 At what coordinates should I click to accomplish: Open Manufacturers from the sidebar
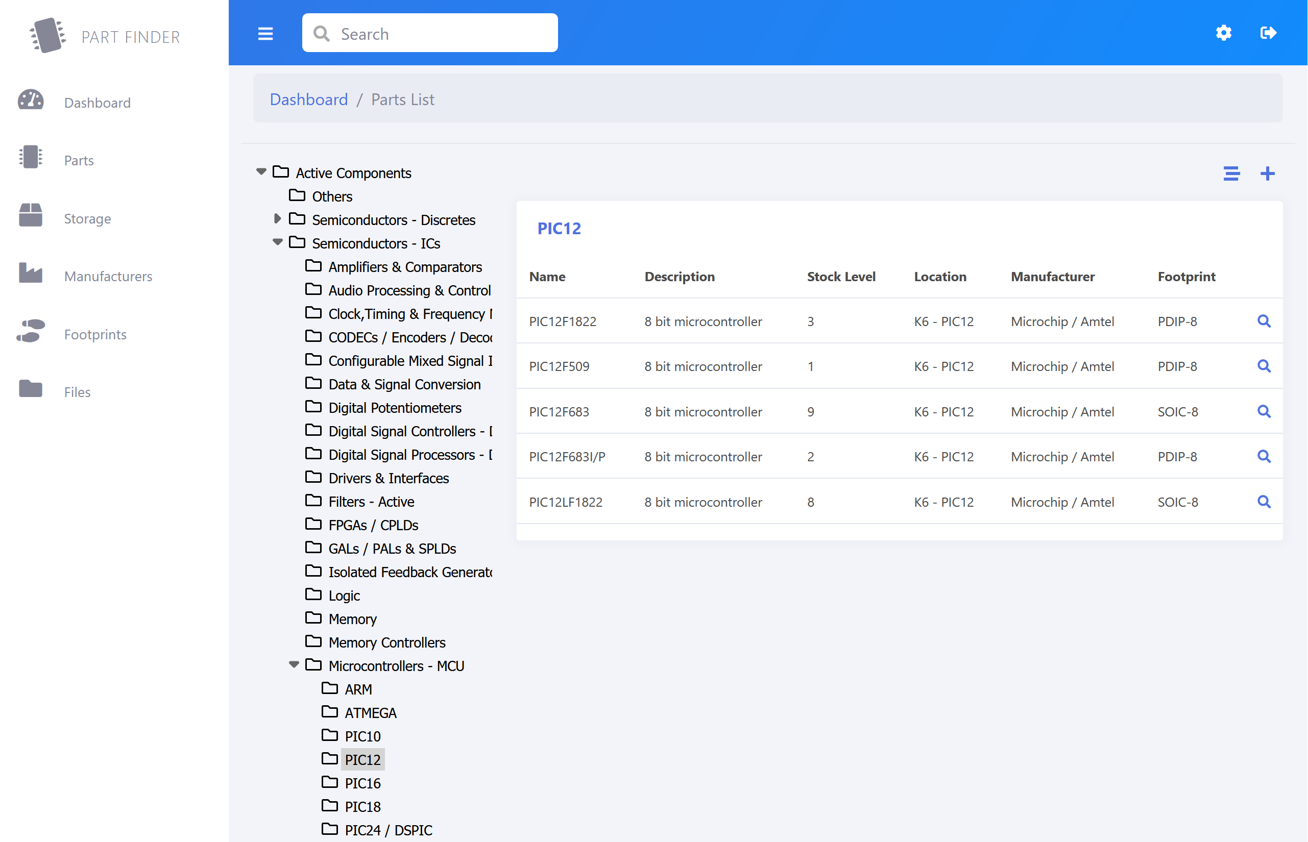(108, 276)
